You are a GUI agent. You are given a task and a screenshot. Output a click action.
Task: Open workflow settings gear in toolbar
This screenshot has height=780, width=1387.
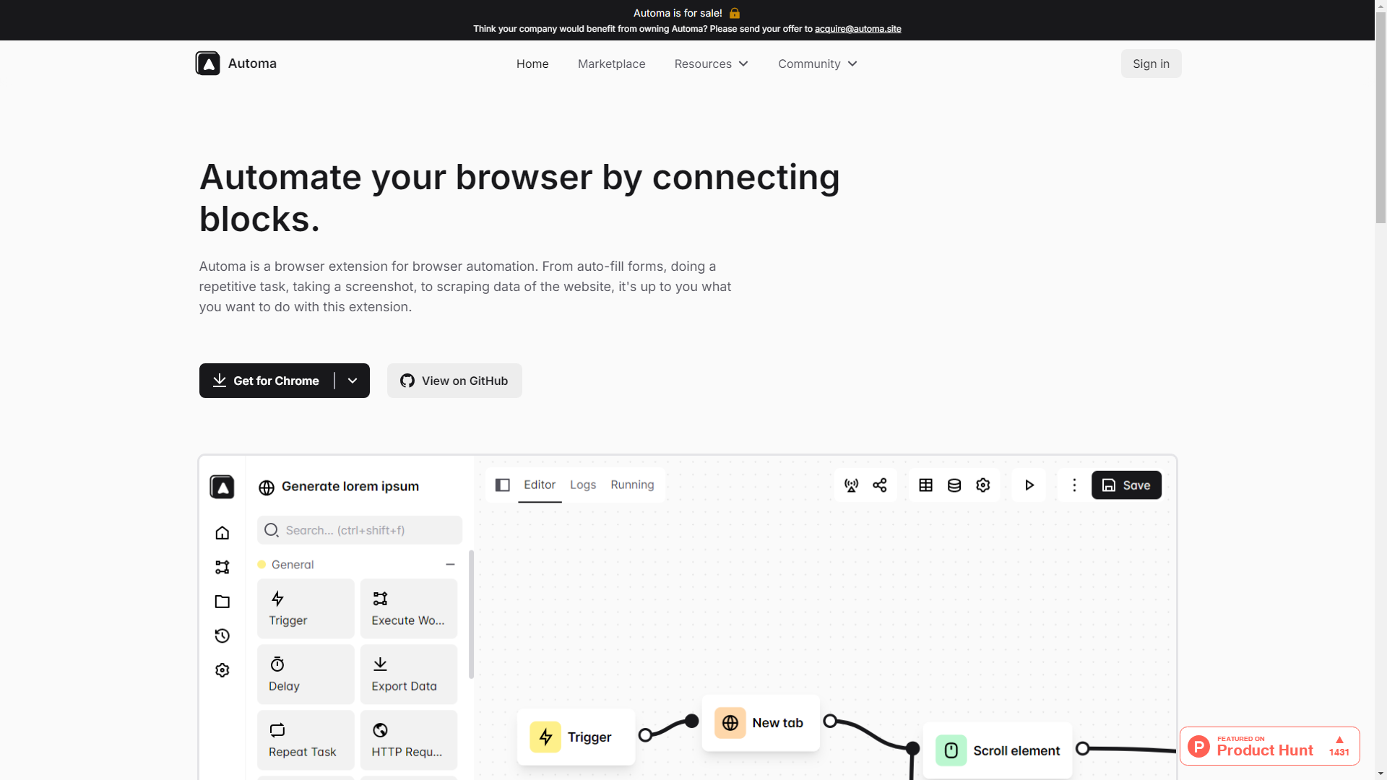(x=983, y=485)
